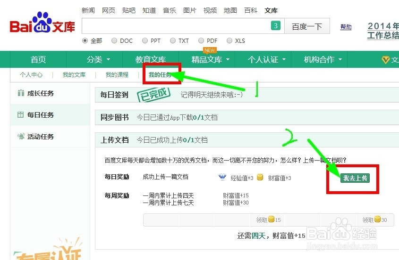Viewport: 399px width, 260px height.
Task: Switch to 我的文库 sub-tab
Action: tap(74, 74)
